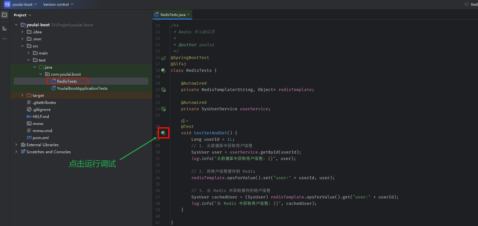Click the SysUserService type name
The width and height of the screenshot is (478, 226).
click(x=219, y=109)
